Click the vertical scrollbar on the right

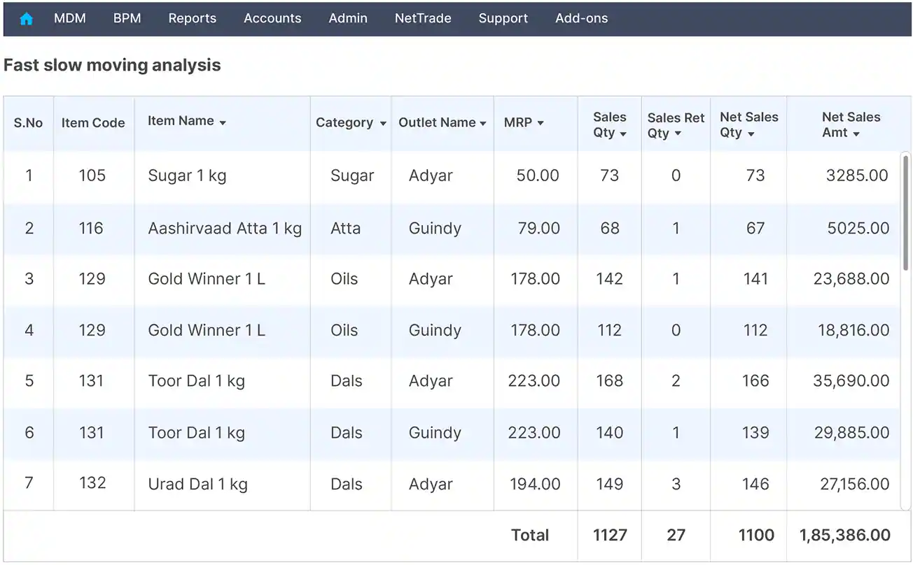click(905, 210)
